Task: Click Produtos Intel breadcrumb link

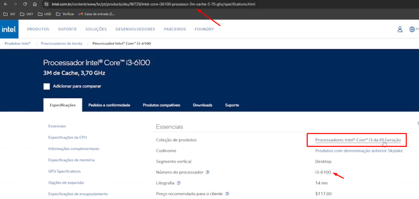Action: click(x=18, y=43)
